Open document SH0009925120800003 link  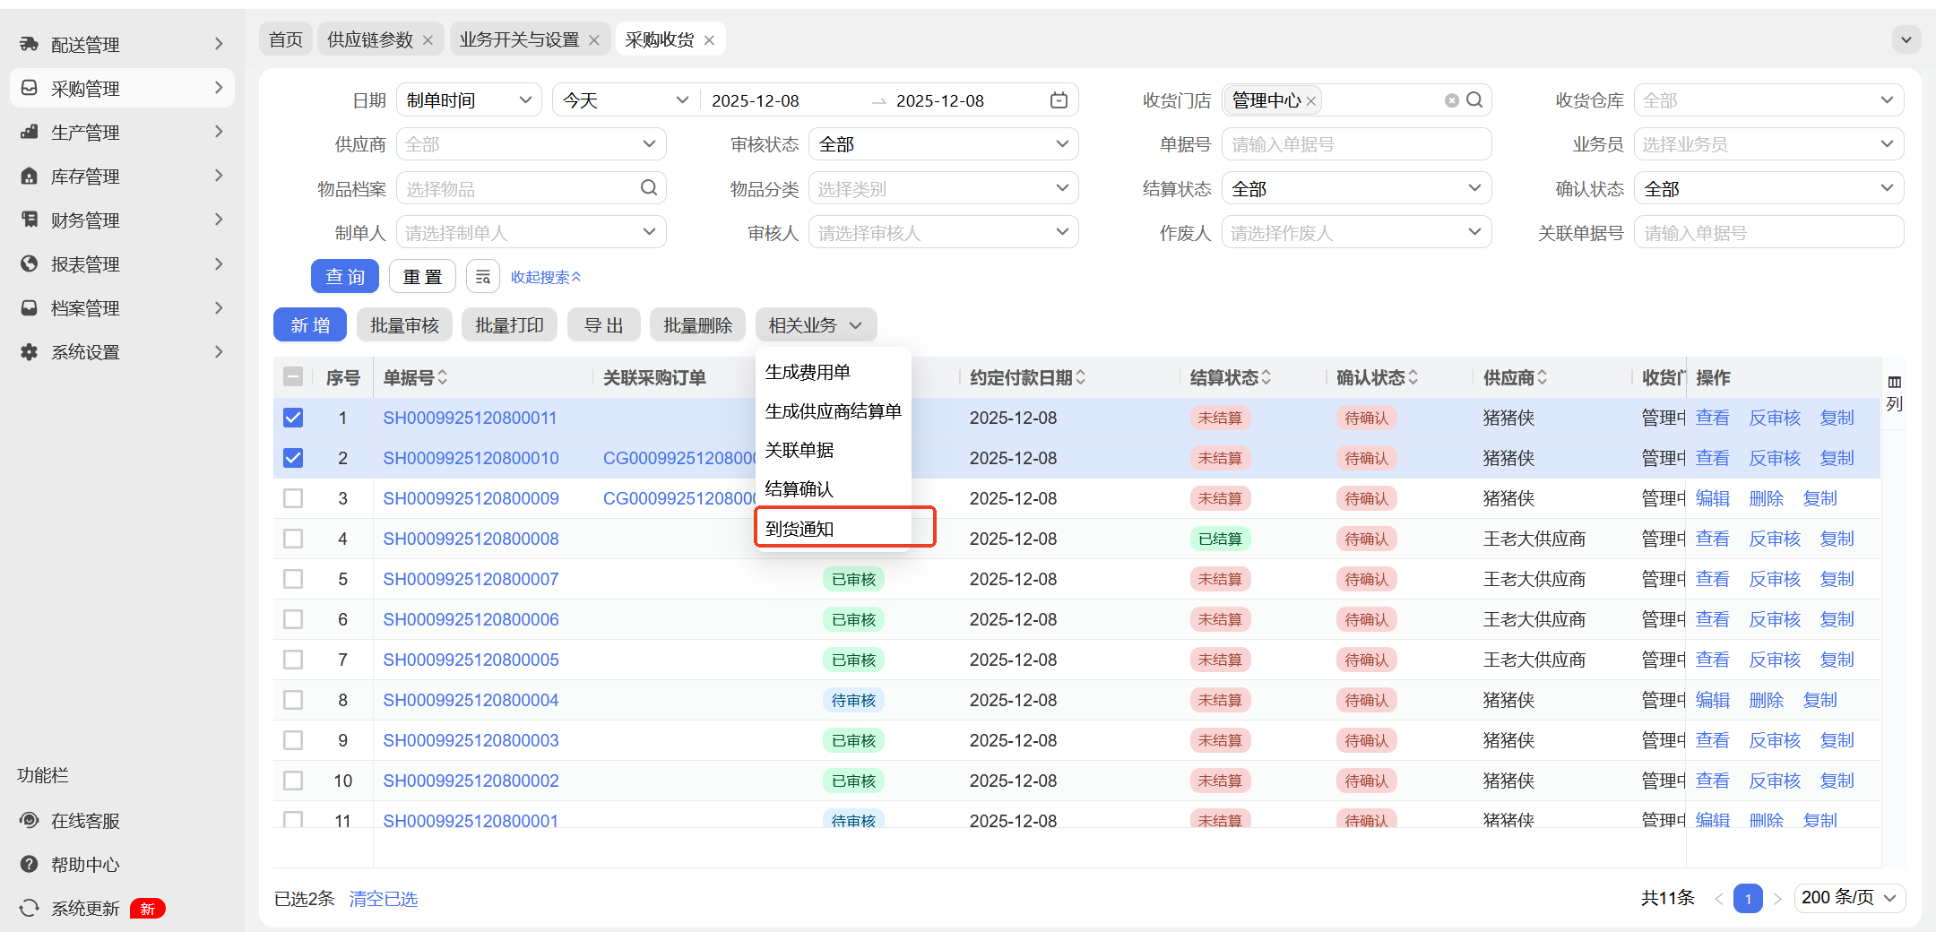coord(471,740)
